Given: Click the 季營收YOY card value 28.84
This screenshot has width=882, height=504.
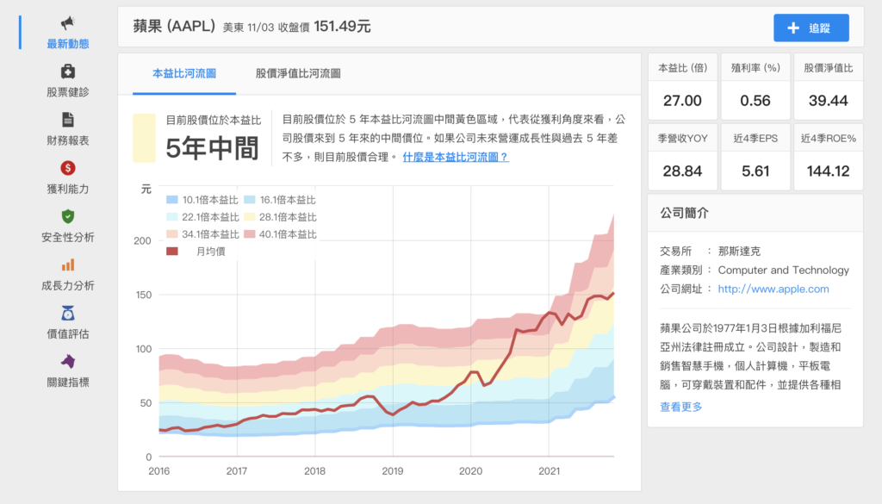Looking at the screenshot, I should click(x=682, y=171).
